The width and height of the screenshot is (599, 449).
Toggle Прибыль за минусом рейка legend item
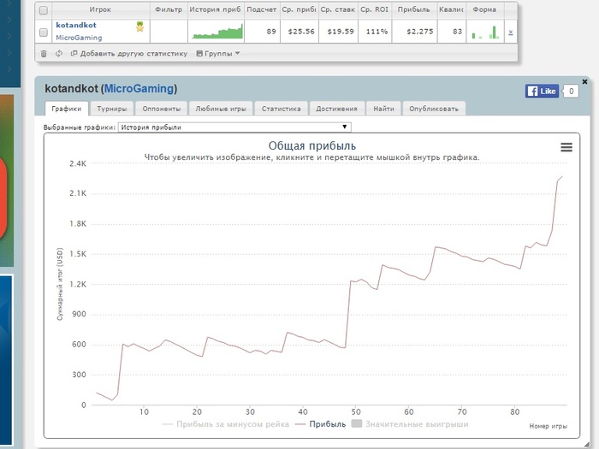coord(225,424)
